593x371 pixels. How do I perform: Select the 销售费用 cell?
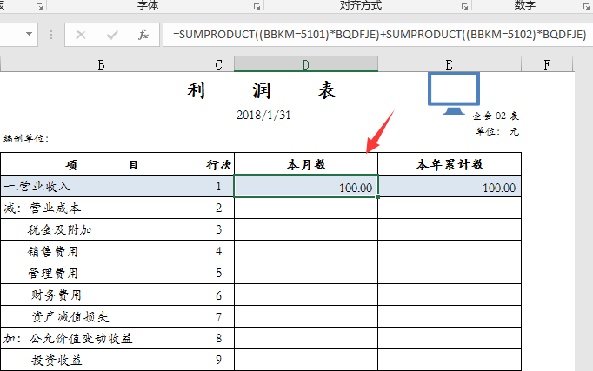click(102, 251)
